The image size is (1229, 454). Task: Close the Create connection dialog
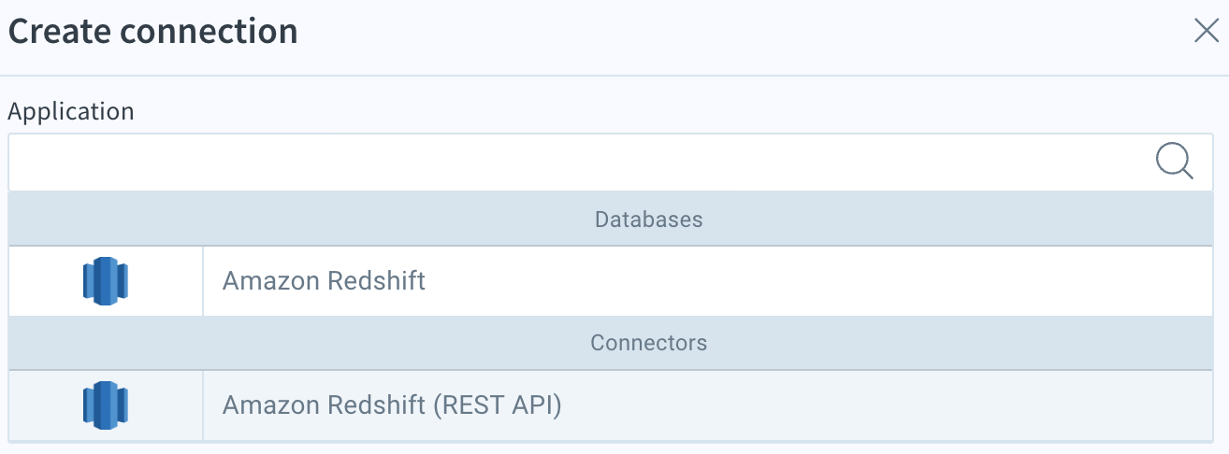pos(1206,31)
